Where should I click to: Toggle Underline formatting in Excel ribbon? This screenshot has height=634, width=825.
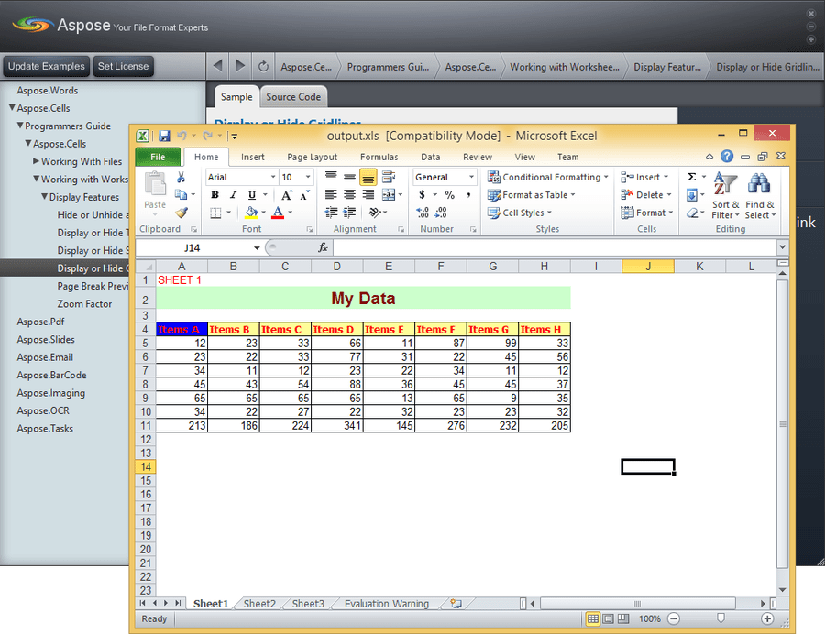click(x=252, y=194)
